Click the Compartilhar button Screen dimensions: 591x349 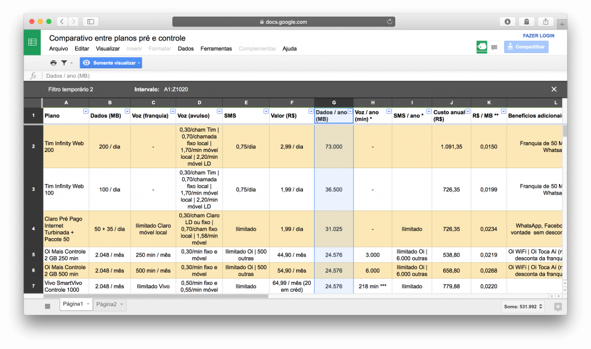coord(526,47)
